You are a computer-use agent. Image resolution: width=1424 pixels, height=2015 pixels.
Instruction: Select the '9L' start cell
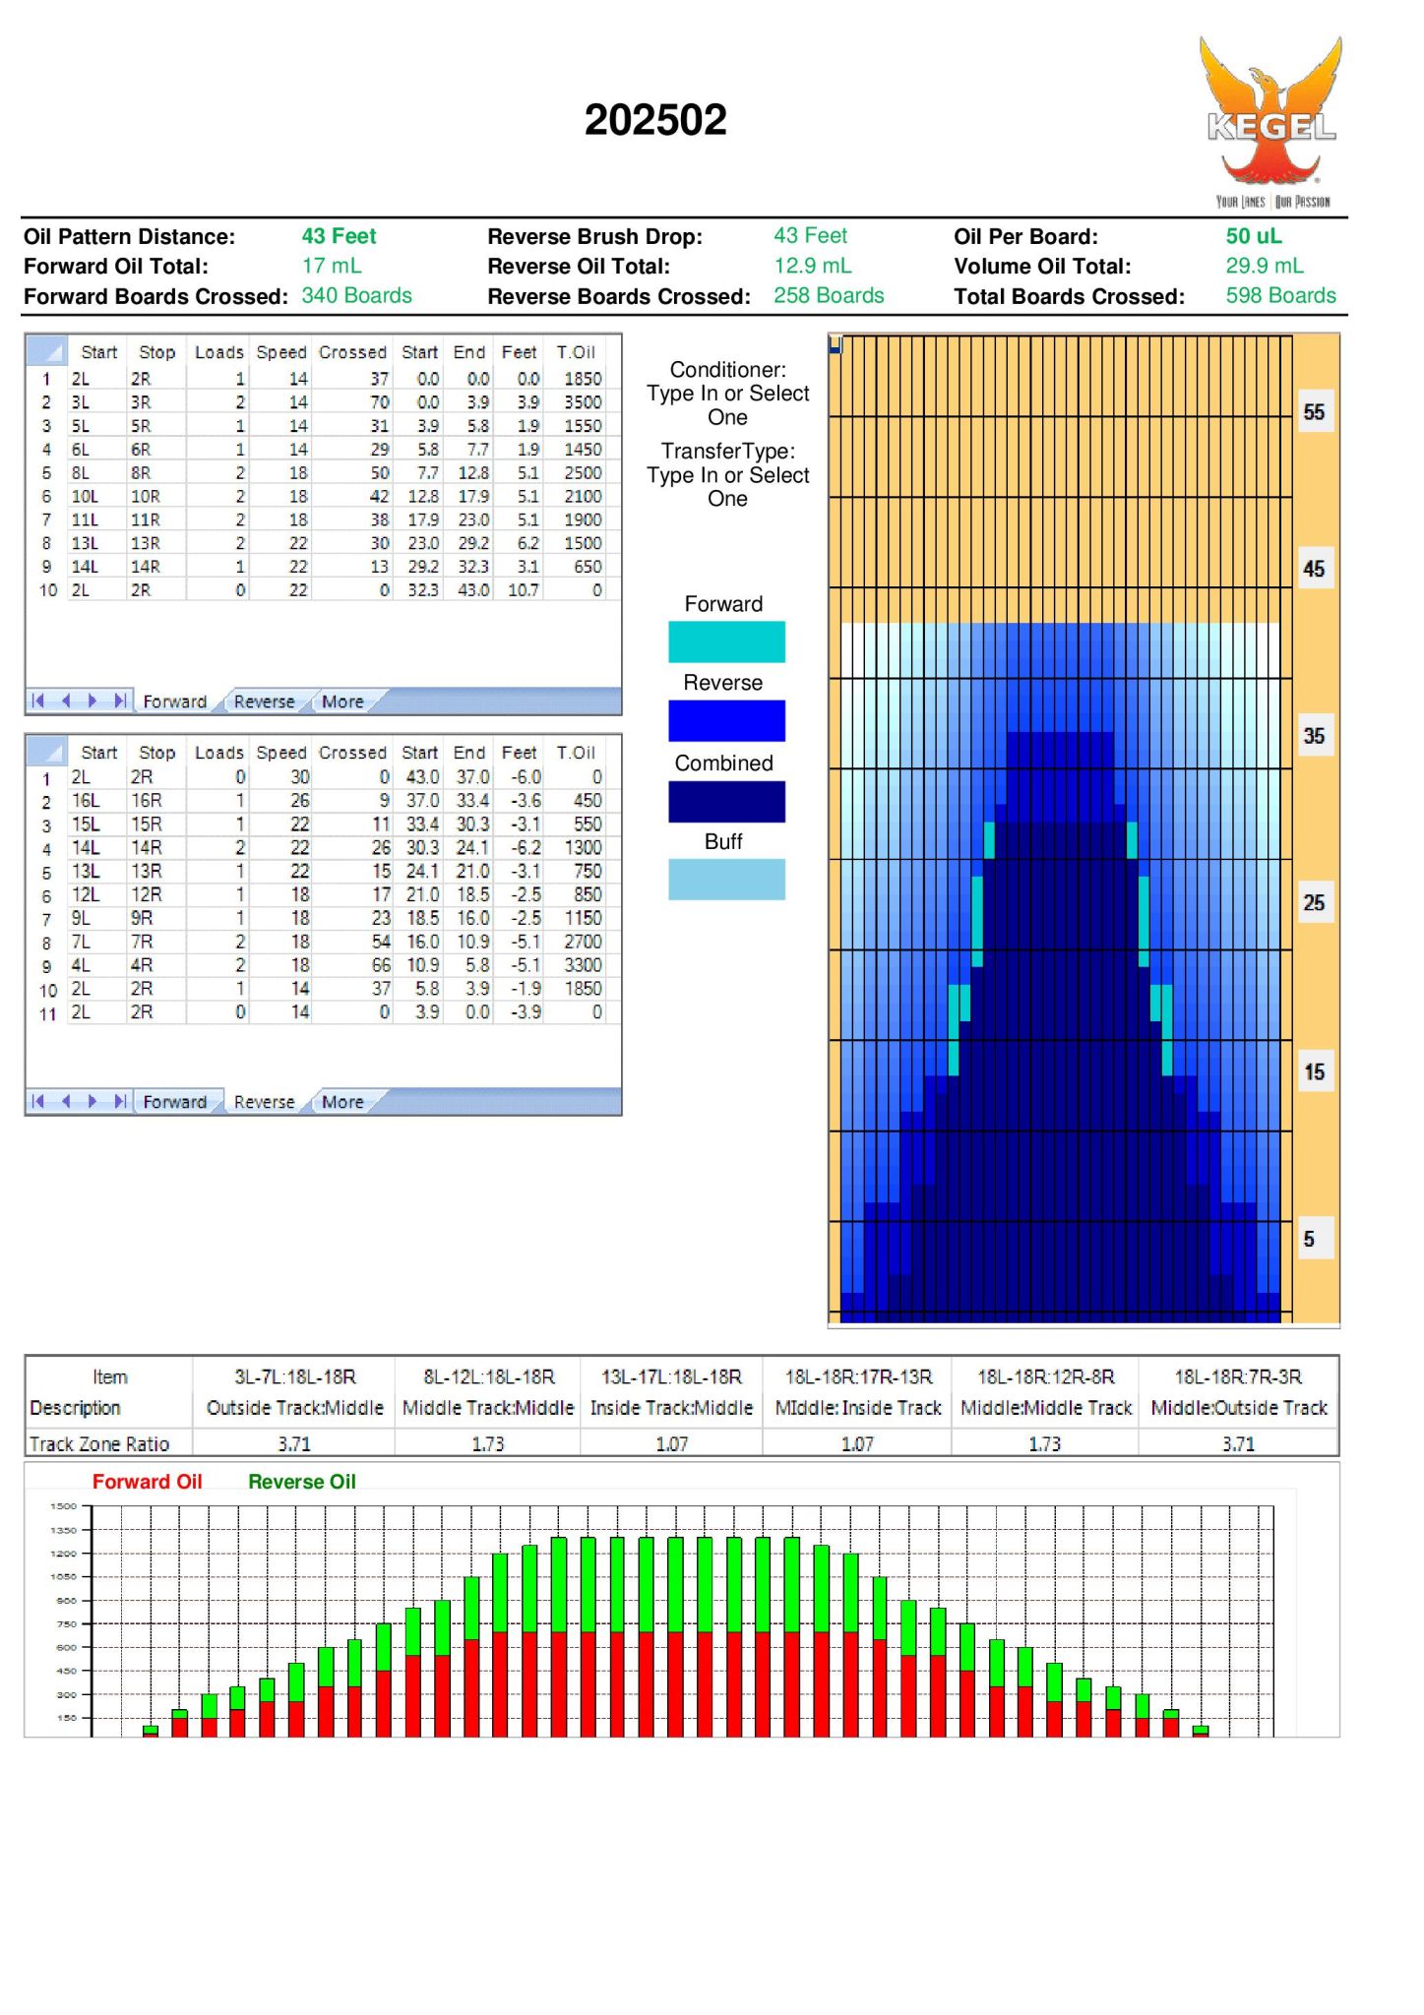pos(96,918)
